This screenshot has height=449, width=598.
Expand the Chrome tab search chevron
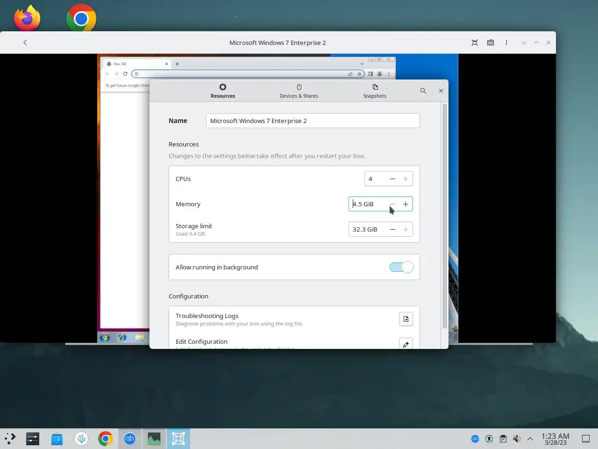point(362,64)
